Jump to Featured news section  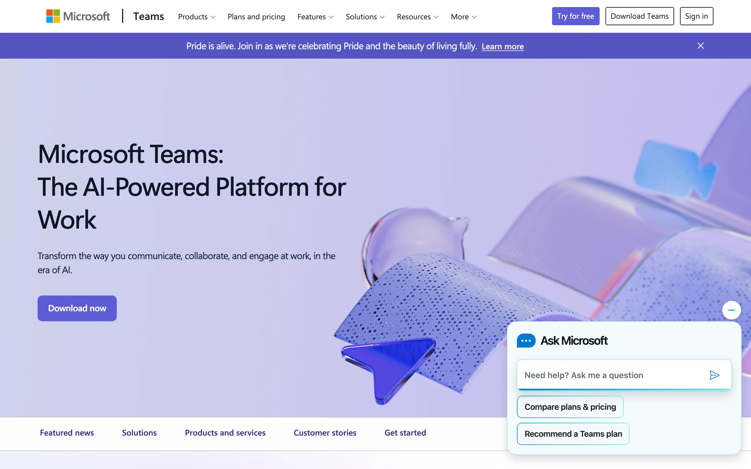click(67, 433)
